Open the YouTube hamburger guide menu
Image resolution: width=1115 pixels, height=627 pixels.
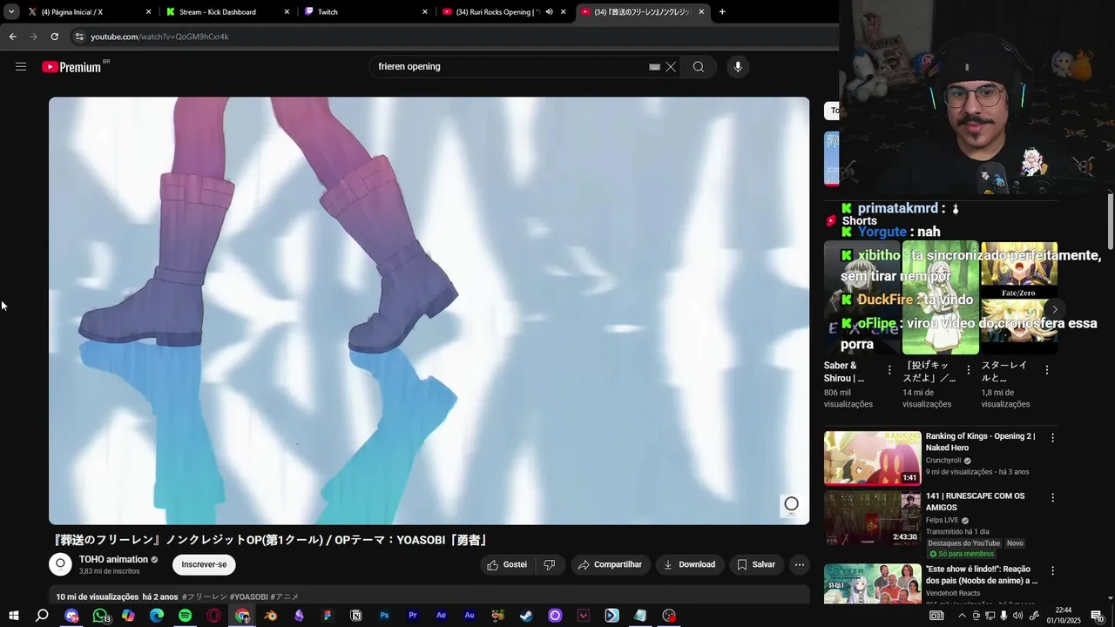click(21, 67)
